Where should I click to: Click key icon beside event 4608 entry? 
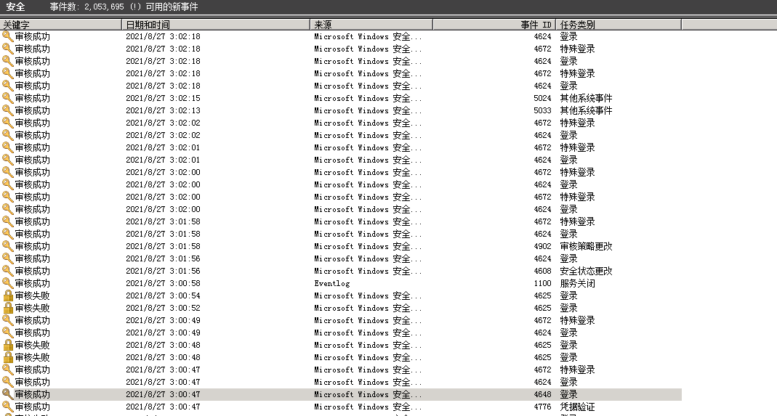(7, 271)
